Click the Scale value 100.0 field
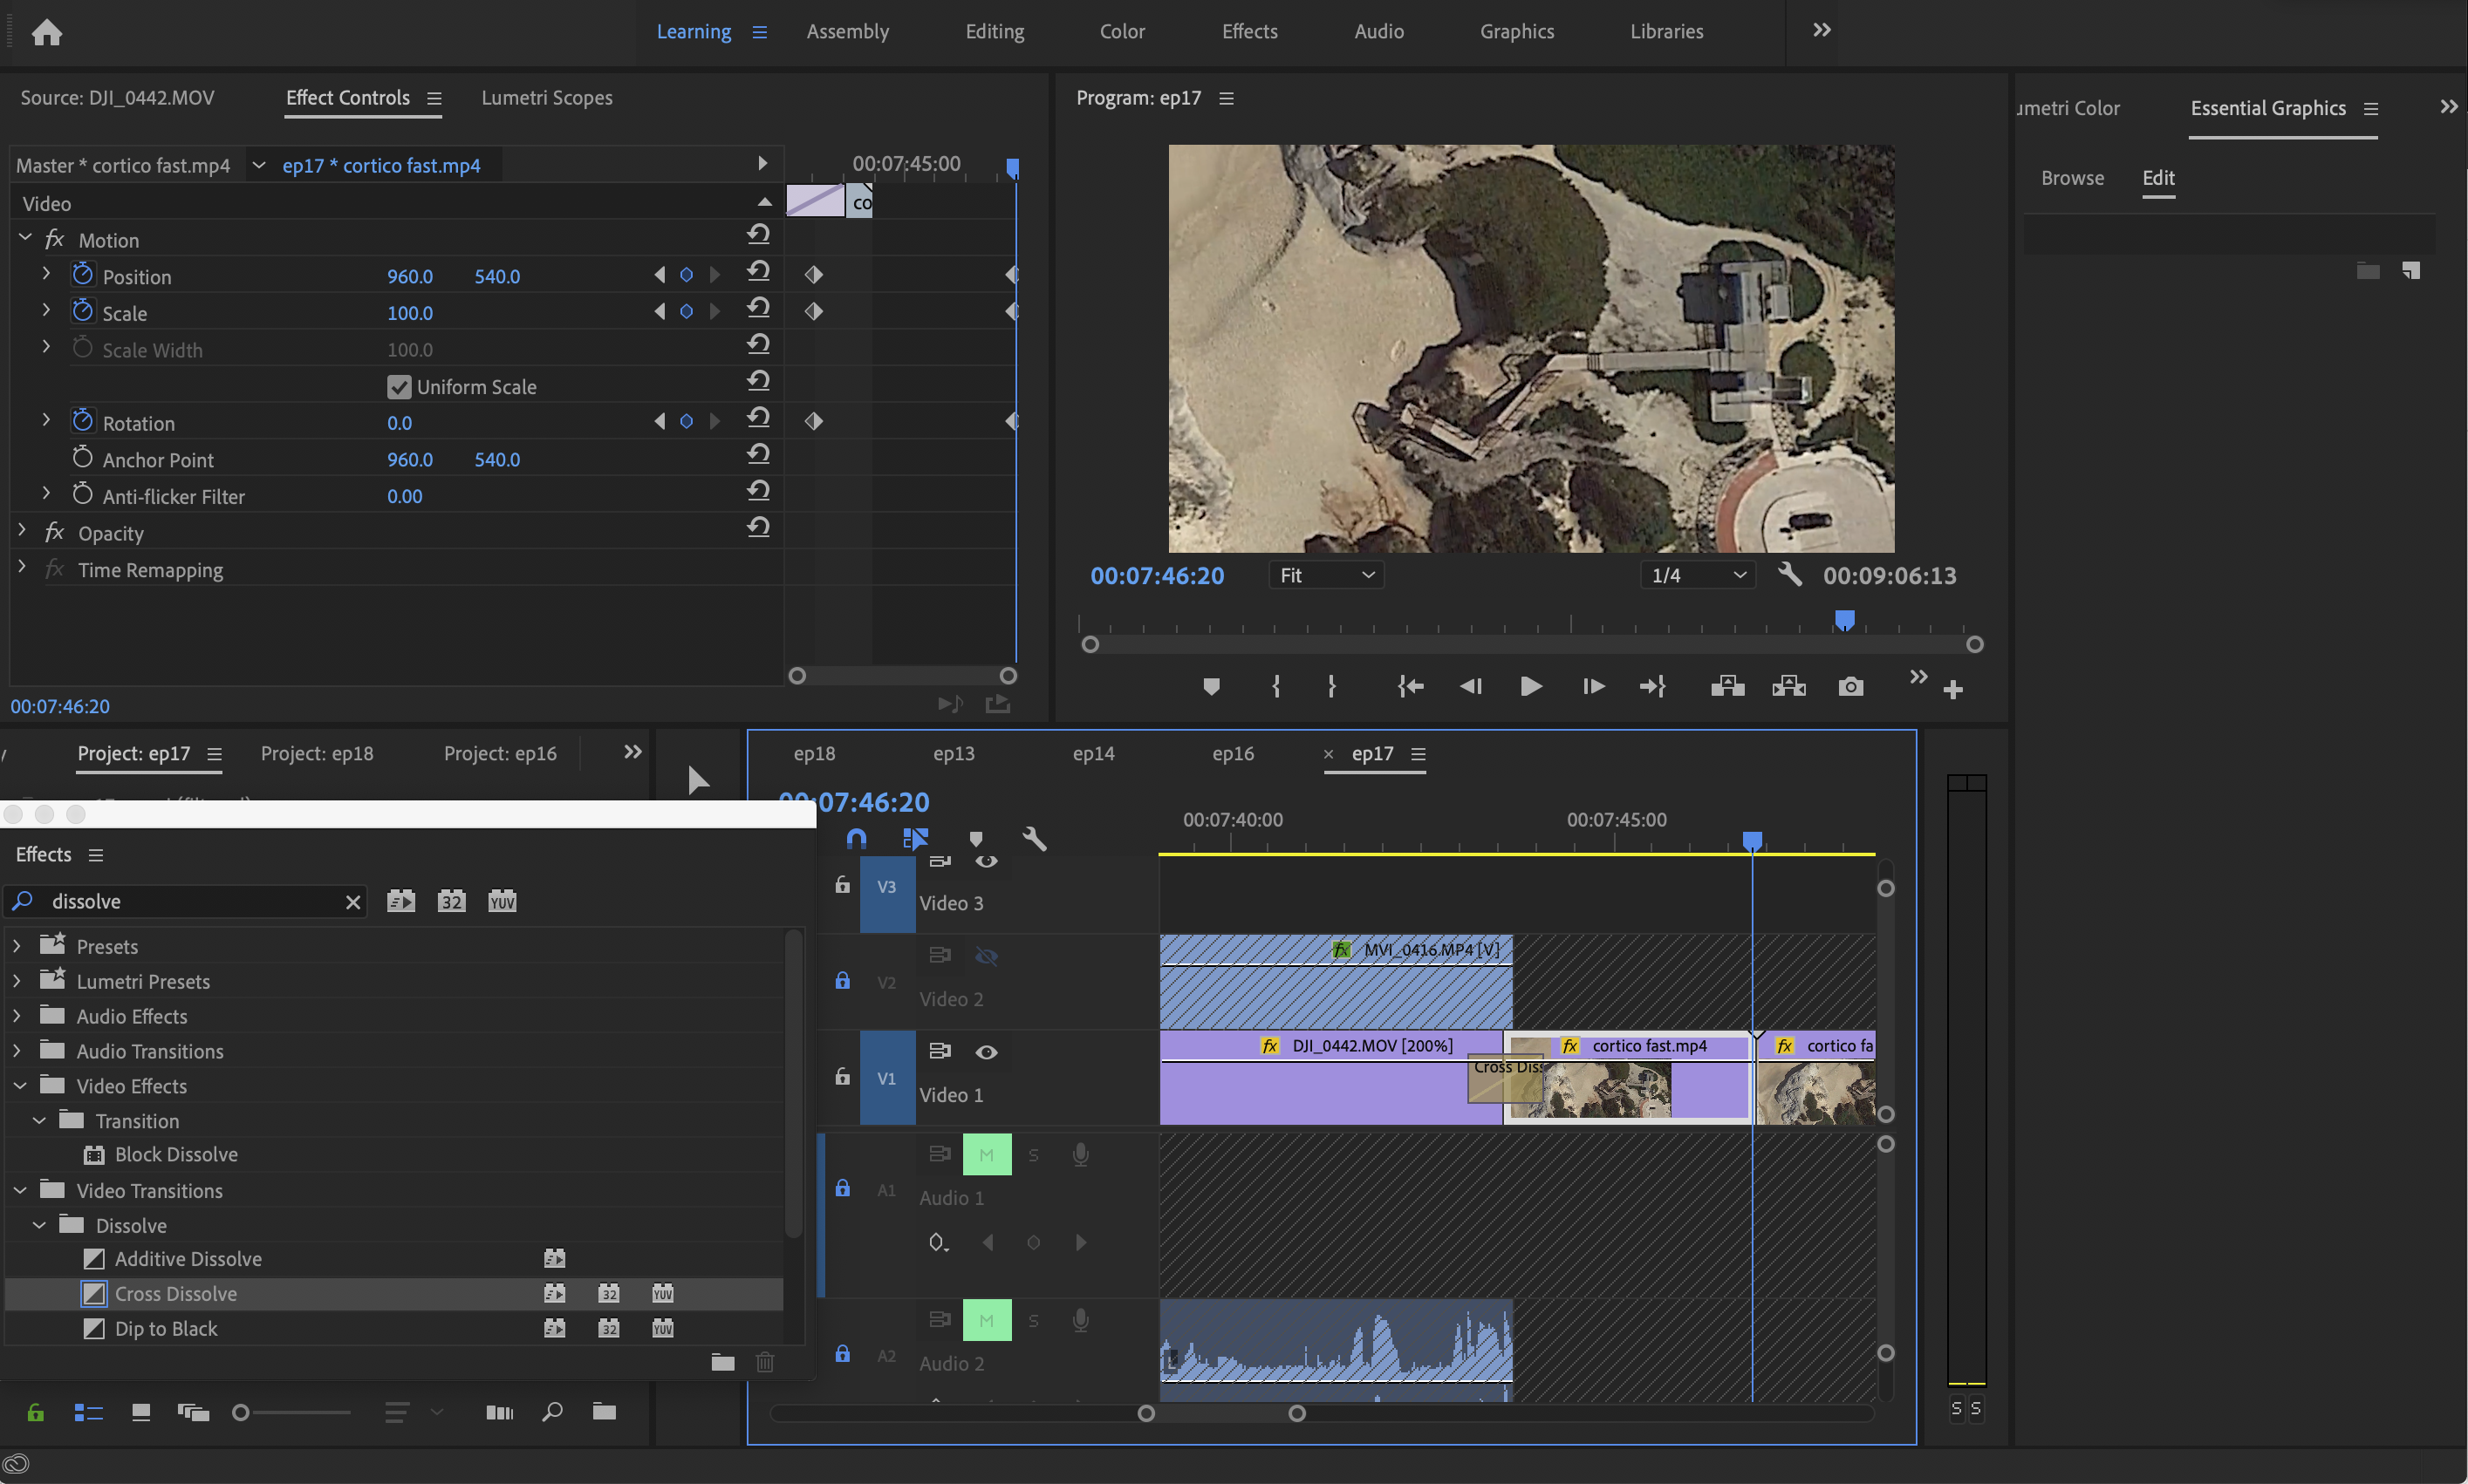Viewport: 2468px width, 1484px height. click(x=410, y=313)
